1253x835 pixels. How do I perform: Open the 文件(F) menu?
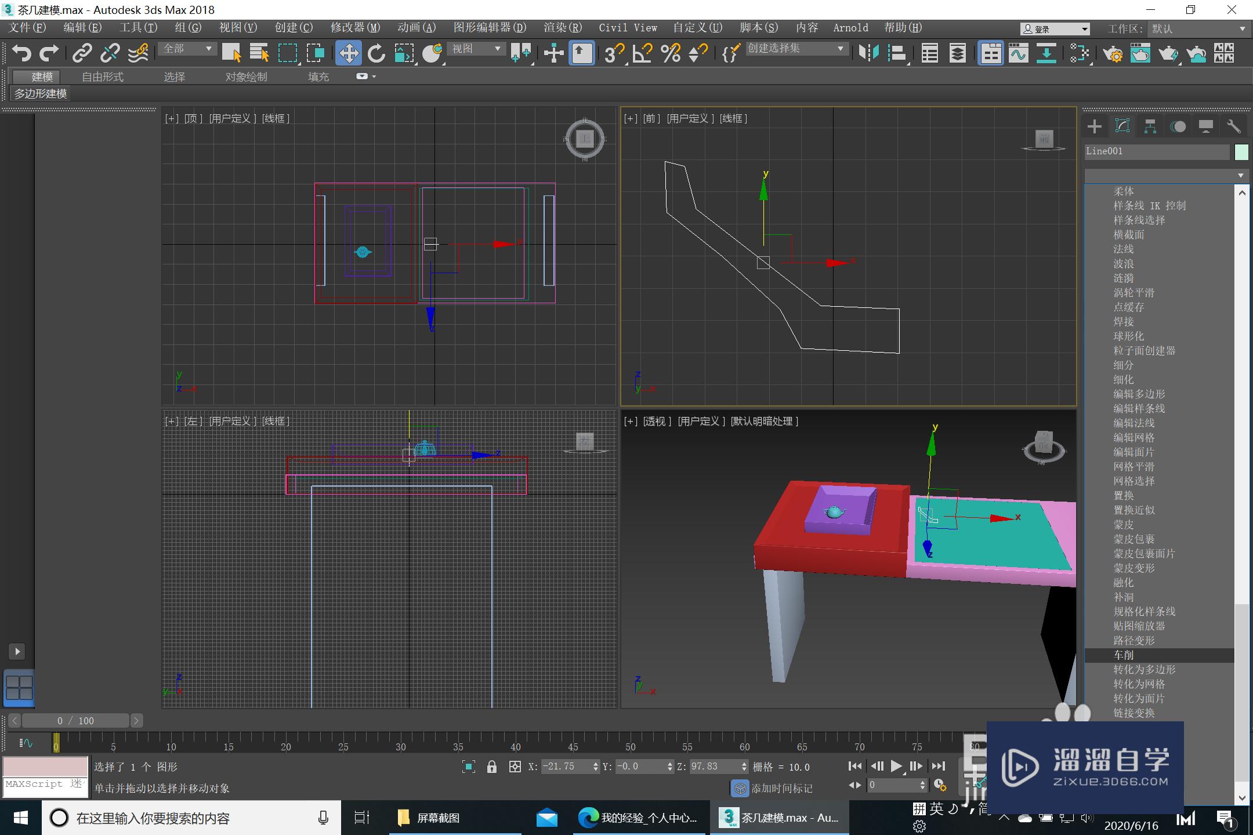pyautogui.click(x=27, y=28)
